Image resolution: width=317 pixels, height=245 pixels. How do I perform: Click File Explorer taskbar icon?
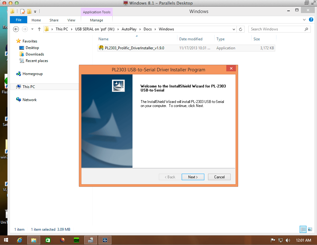(x=33, y=240)
